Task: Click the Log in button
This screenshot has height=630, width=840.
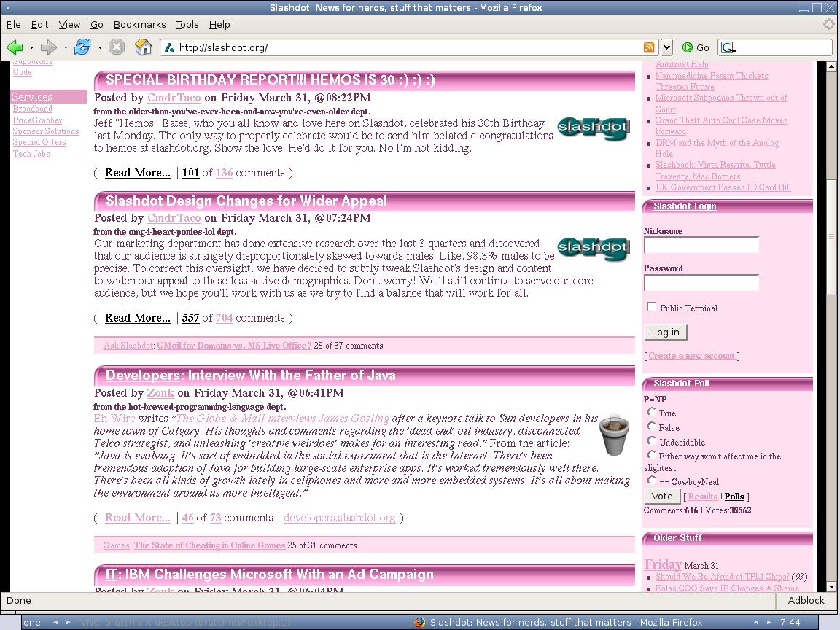Action: (665, 332)
